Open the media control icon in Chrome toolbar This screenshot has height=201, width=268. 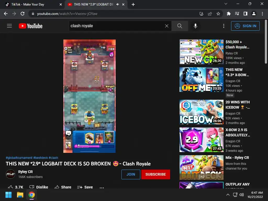click(237, 14)
